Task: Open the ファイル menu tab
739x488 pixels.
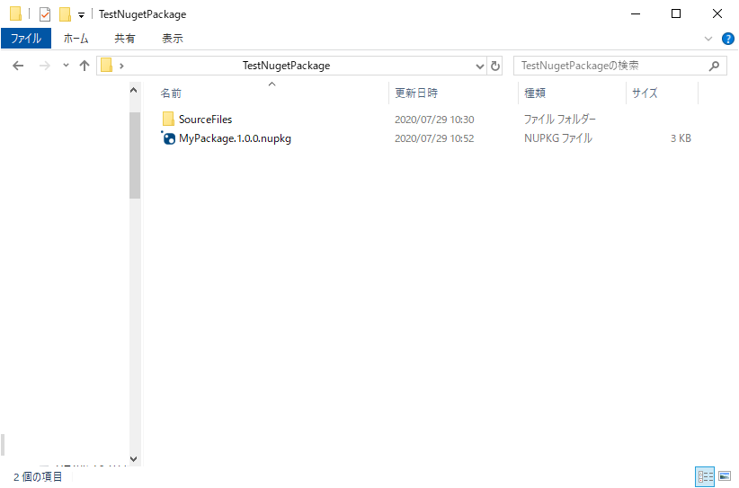Action: pos(26,38)
